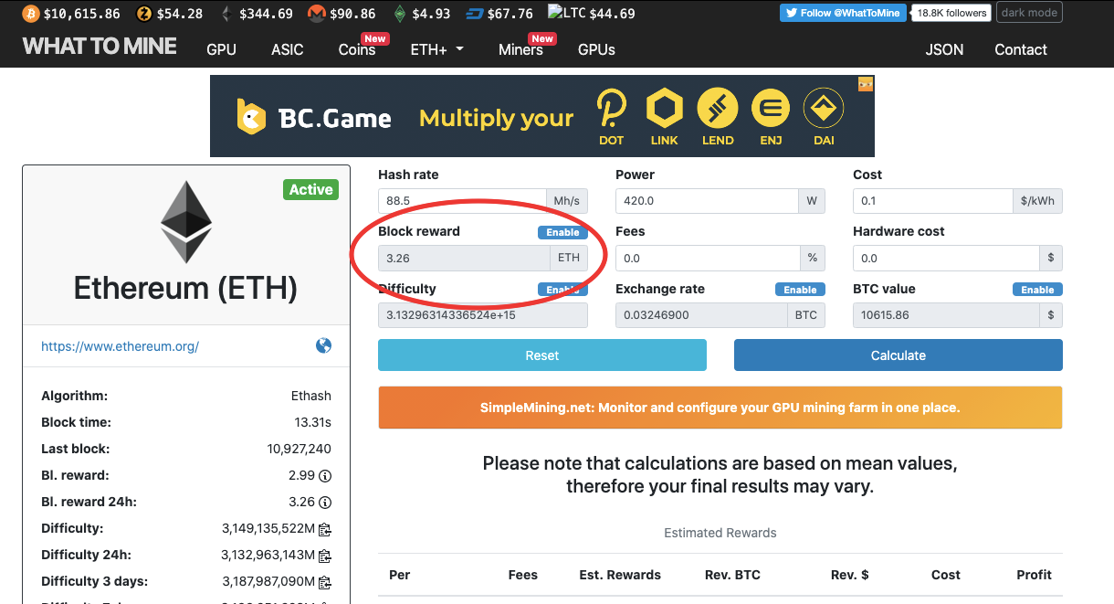The image size is (1114, 604).
Task: Click the Cost $/kWh input field
Action: [x=933, y=201]
